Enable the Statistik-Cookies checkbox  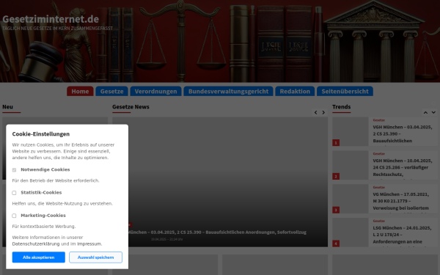14,193
